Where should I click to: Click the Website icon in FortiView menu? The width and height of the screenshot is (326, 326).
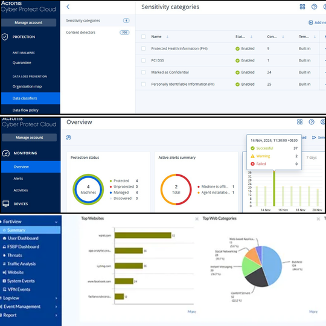click(x=4, y=272)
